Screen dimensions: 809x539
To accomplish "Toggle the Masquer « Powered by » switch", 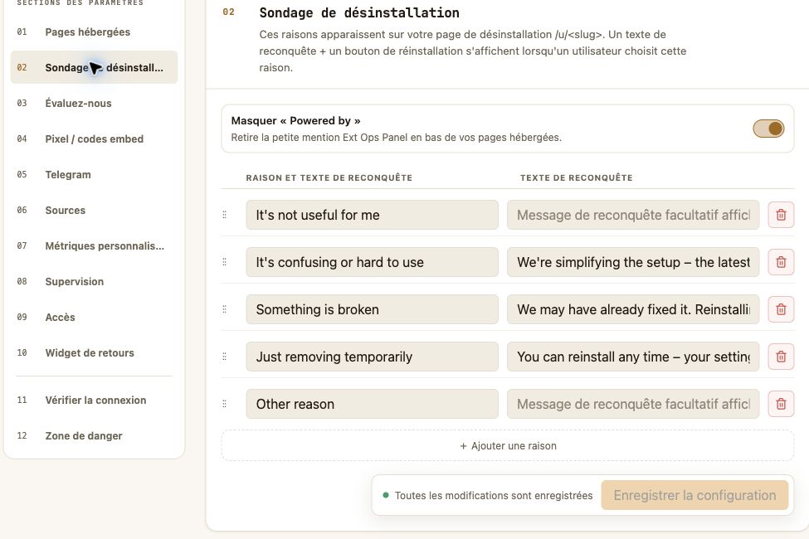I will click(x=768, y=129).
